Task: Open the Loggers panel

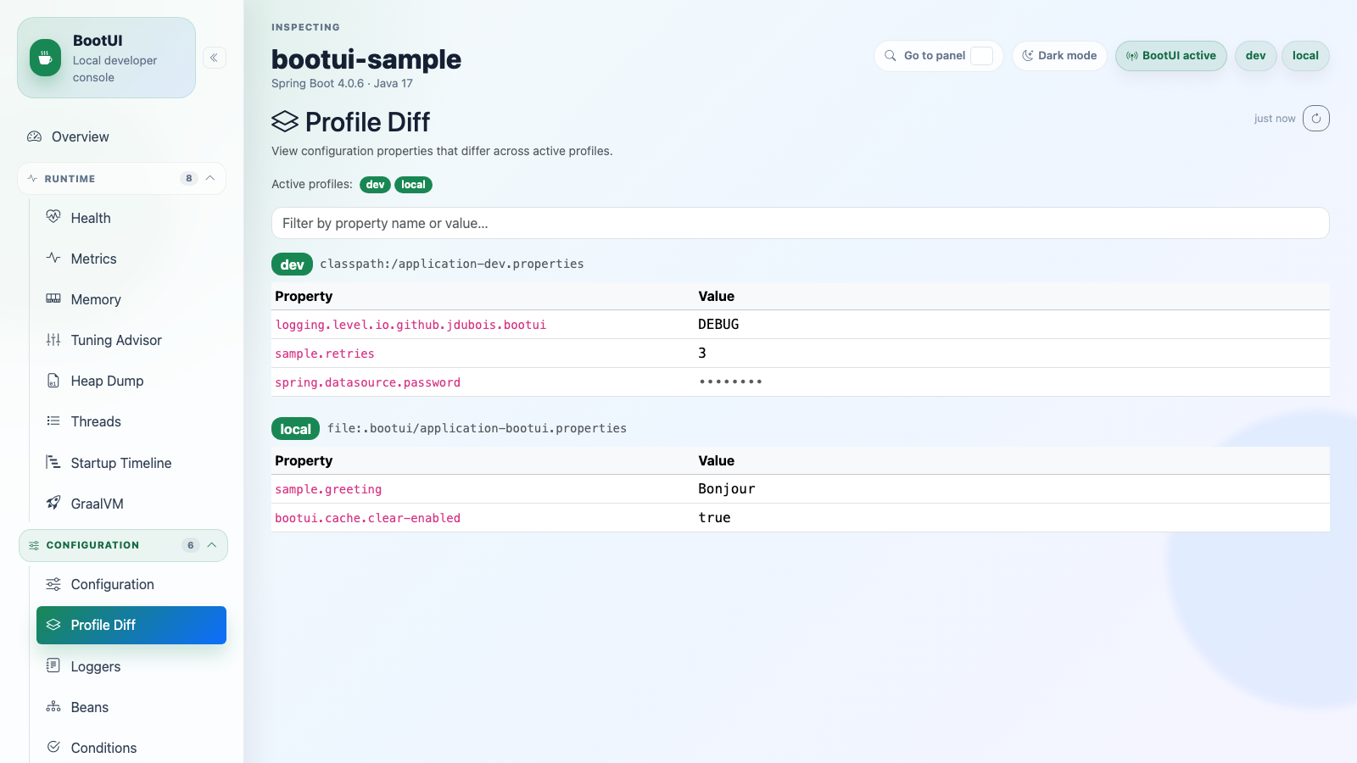Action: (x=131, y=666)
